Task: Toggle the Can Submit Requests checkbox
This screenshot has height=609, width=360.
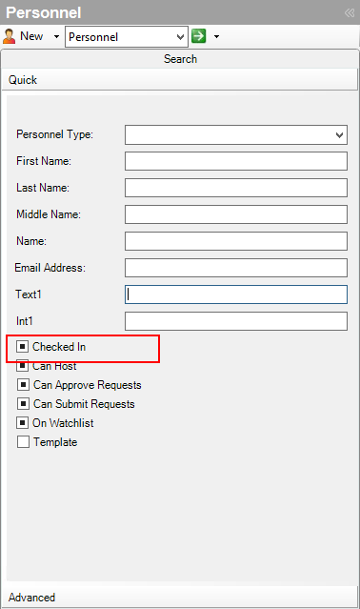Action: pyautogui.click(x=23, y=403)
